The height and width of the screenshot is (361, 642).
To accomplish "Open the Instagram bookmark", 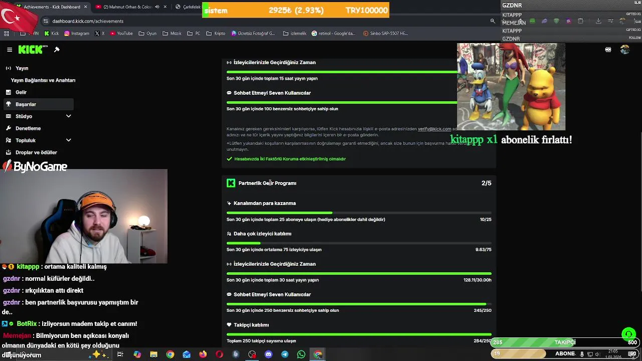I will (x=77, y=34).
